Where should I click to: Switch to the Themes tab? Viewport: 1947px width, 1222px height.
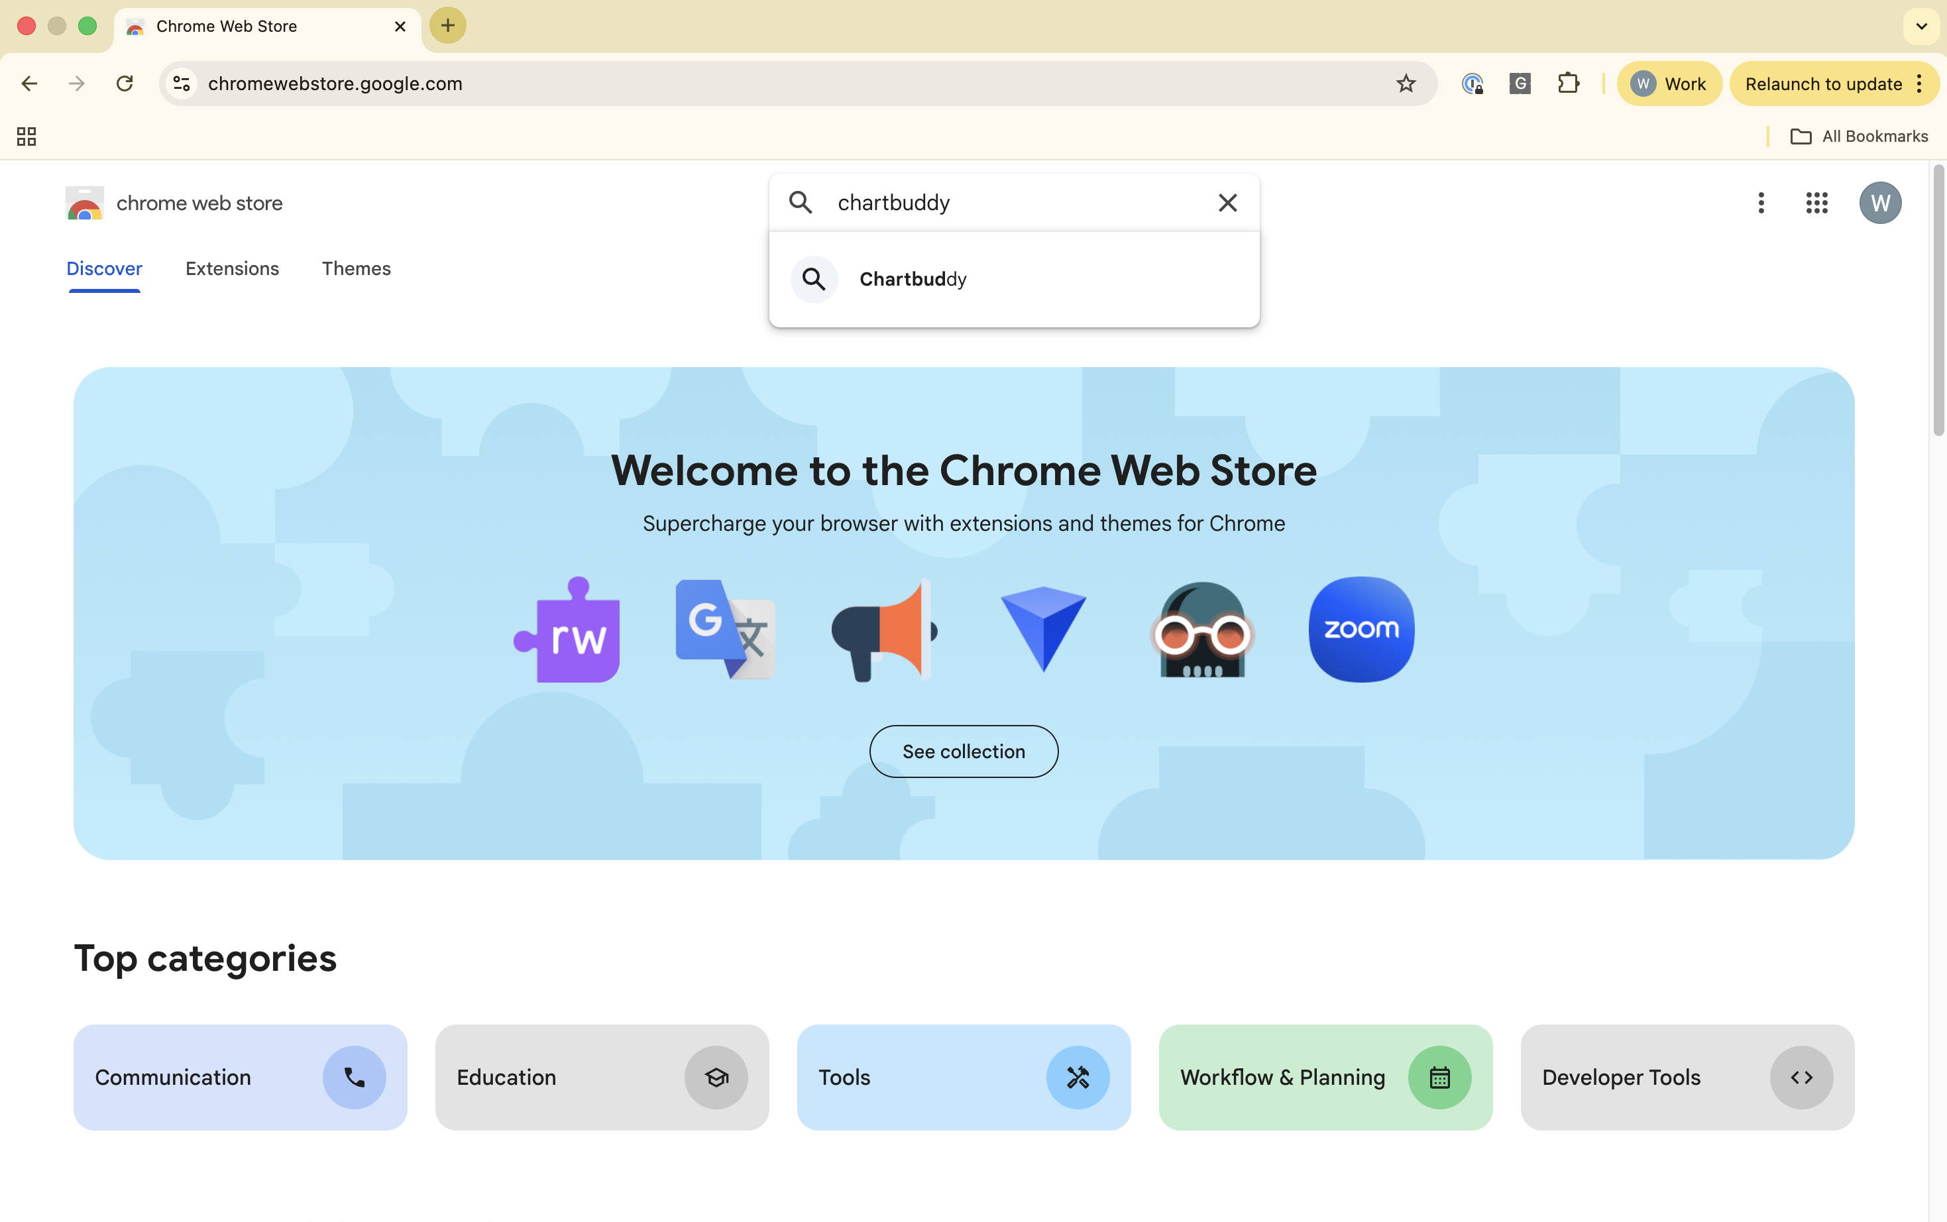click(x=356, y=268)
